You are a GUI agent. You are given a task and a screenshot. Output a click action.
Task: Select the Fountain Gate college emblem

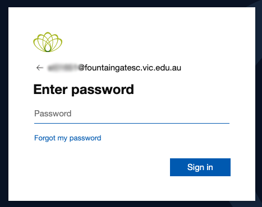48,42
